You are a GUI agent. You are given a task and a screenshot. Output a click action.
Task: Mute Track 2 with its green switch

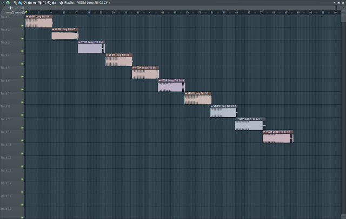click(22, 38)
